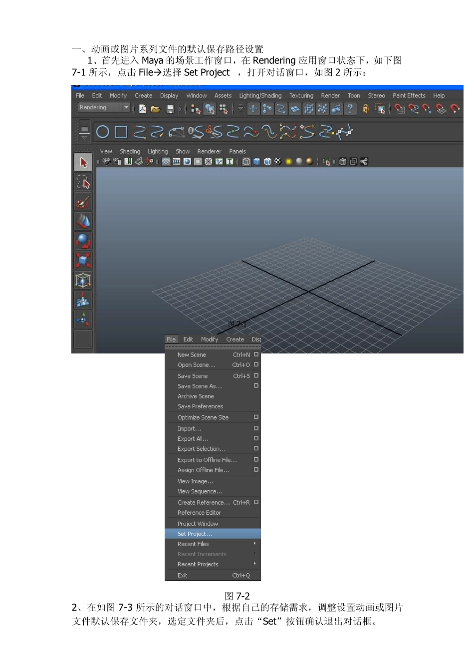Select the Paint Selection tool

(x=83, y=202)
